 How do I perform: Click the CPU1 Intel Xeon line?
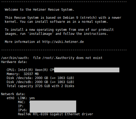(63, 70)
